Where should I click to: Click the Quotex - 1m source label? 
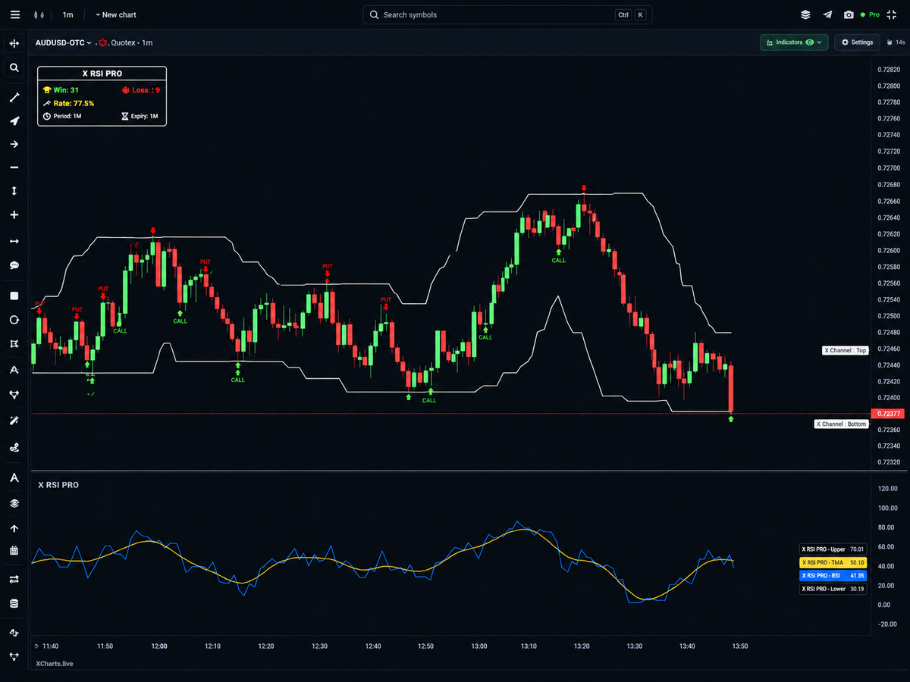(x=131, y=42)
